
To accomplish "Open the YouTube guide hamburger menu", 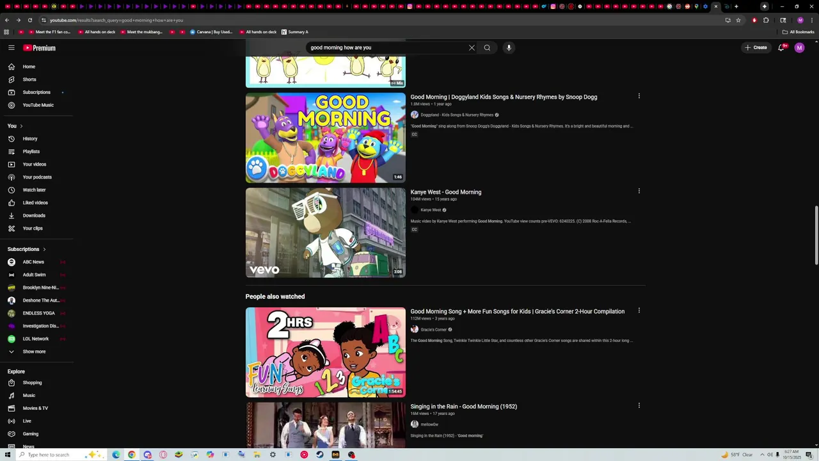I will (12, 48).
